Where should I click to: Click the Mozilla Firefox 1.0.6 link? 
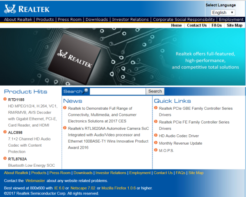pos(118,188)
